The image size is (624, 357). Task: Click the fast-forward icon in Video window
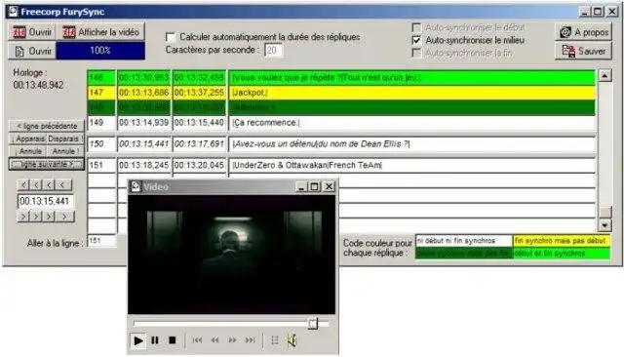[x=232, y=340]
